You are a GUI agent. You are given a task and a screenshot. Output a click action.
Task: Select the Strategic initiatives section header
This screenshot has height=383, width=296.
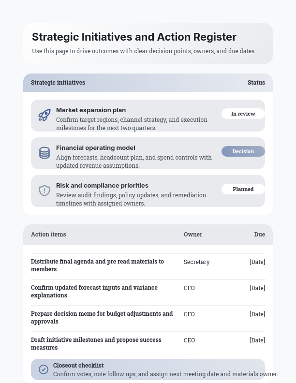click(58, 83)
